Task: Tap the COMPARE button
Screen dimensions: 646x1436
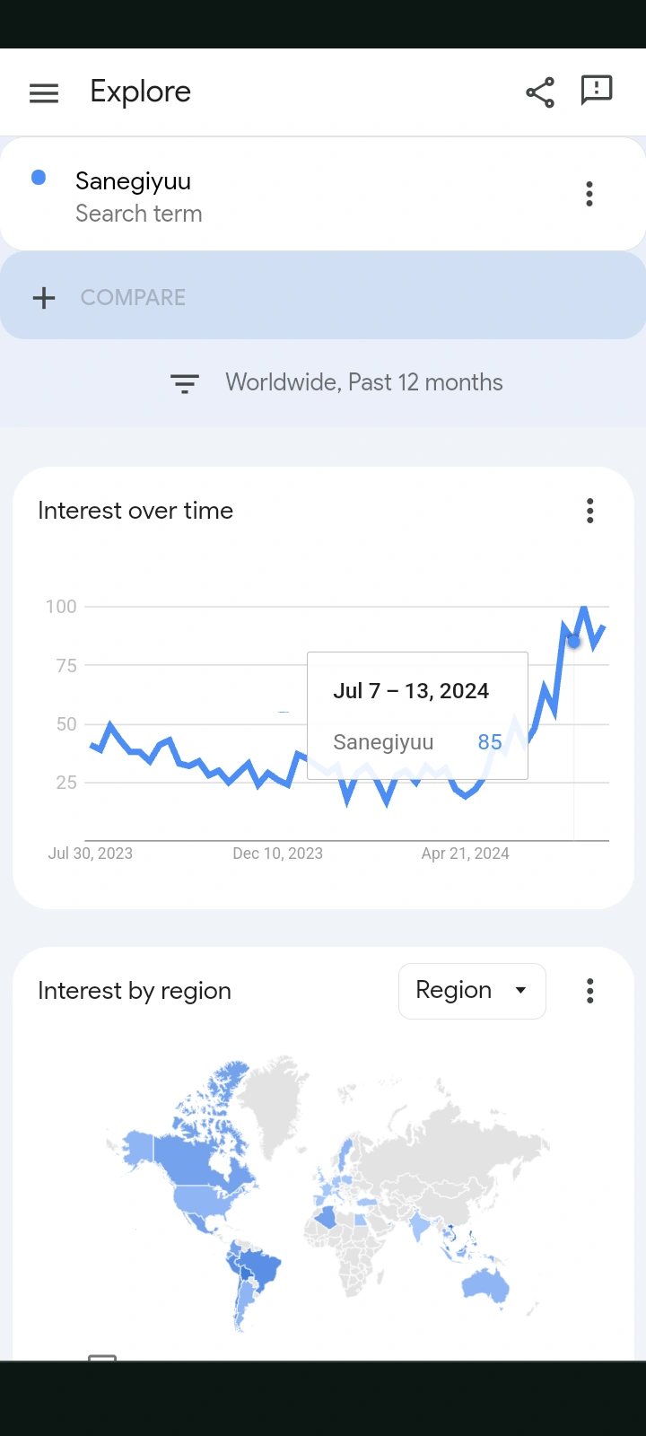Action: pyautogui.click(x=133, y=298)
